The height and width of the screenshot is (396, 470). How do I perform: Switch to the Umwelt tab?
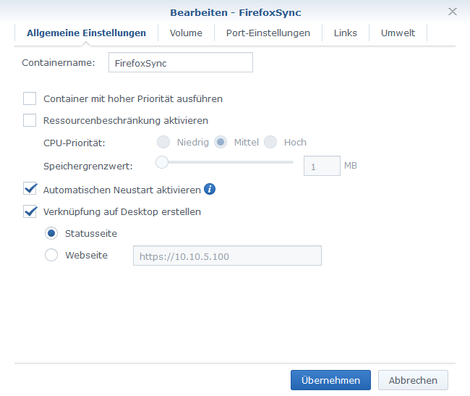click(x=398, y=33)
